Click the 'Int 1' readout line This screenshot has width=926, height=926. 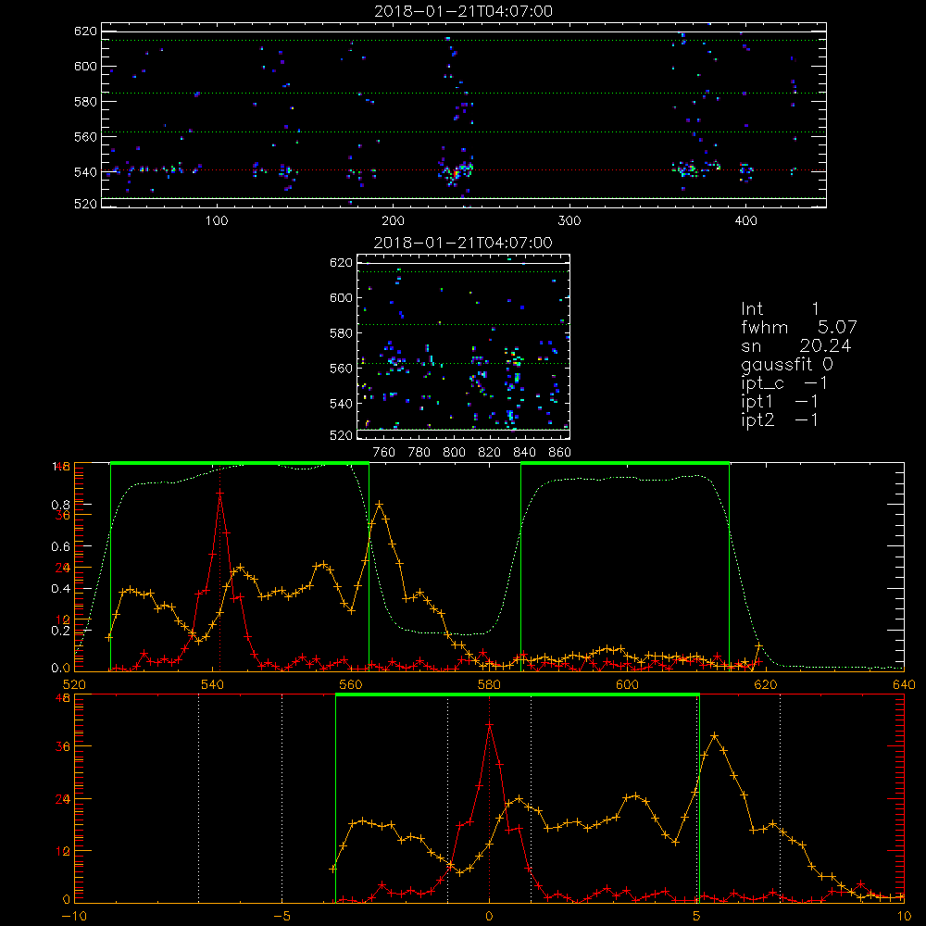point(780,309)
